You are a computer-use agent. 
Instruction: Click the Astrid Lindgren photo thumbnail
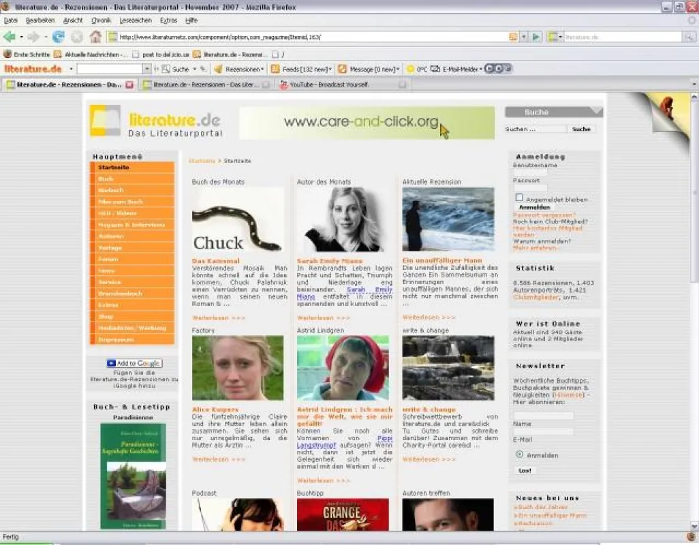point(343,368)
